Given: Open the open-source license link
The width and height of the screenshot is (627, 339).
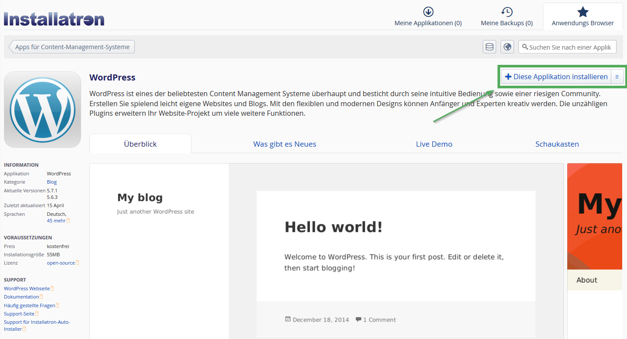Looking at the screenshot, I should point(61,263).
